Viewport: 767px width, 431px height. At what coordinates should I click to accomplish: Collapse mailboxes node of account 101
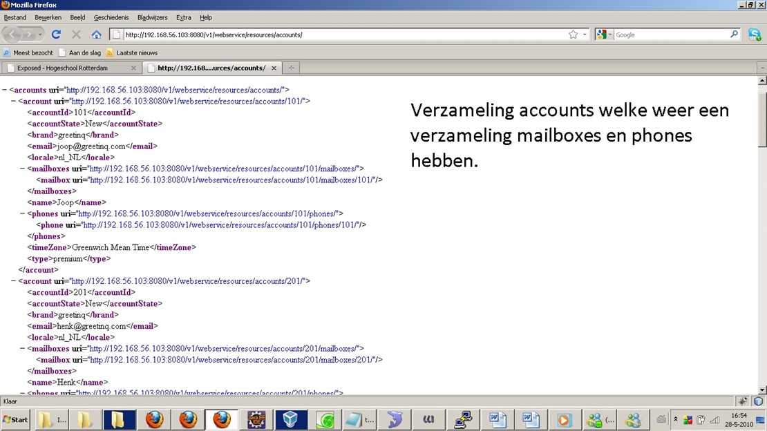[x=22, y=169]
